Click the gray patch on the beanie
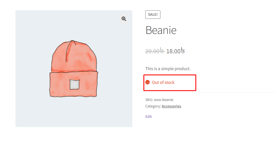 (x=74, y=84)
